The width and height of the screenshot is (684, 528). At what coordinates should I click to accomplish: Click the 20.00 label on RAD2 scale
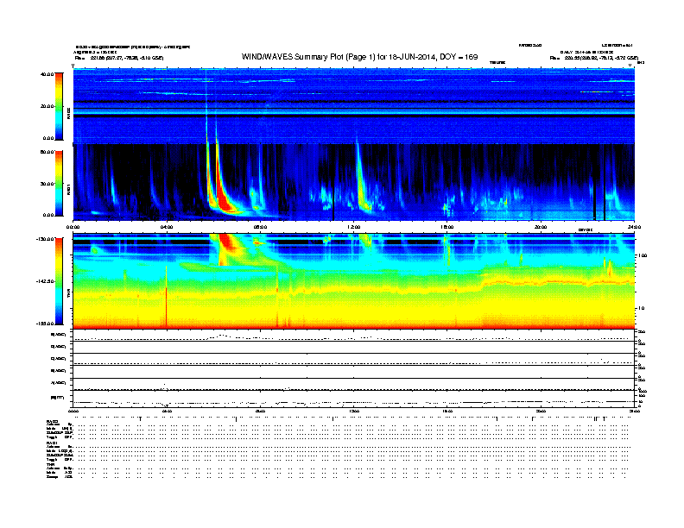pyautogui.click(x=47, y=106)
